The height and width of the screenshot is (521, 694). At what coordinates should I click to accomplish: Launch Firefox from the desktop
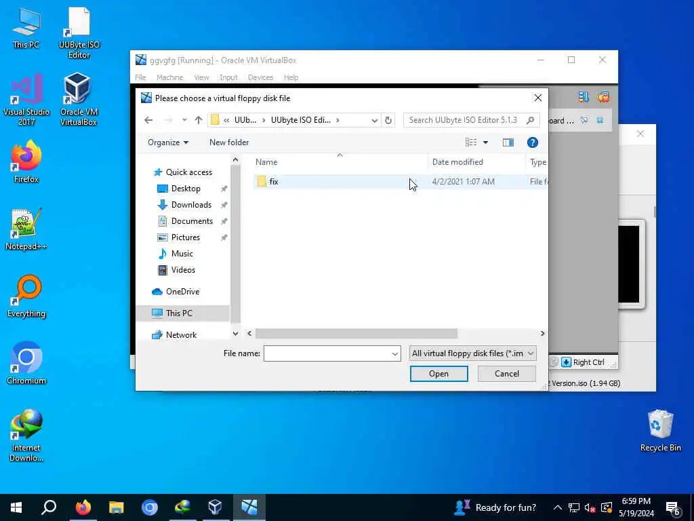[26, 161]
